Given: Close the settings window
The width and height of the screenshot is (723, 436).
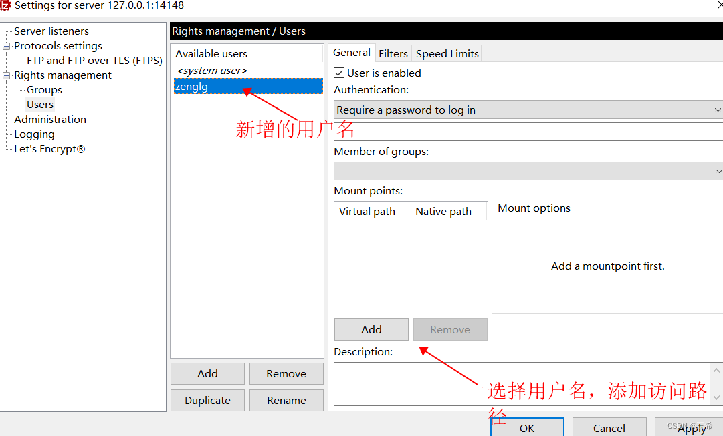Looking at the screenshot, I should click(719, 5).
